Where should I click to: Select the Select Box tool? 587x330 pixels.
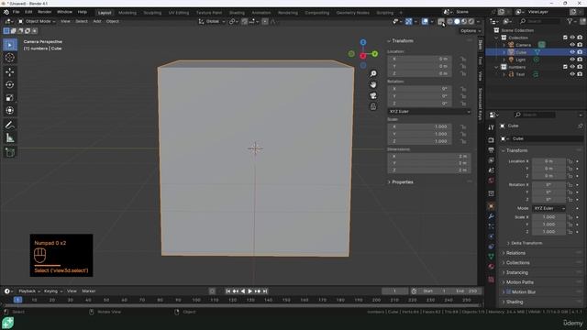[10, 45]
